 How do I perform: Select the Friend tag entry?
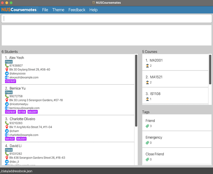tap(177, 123)
